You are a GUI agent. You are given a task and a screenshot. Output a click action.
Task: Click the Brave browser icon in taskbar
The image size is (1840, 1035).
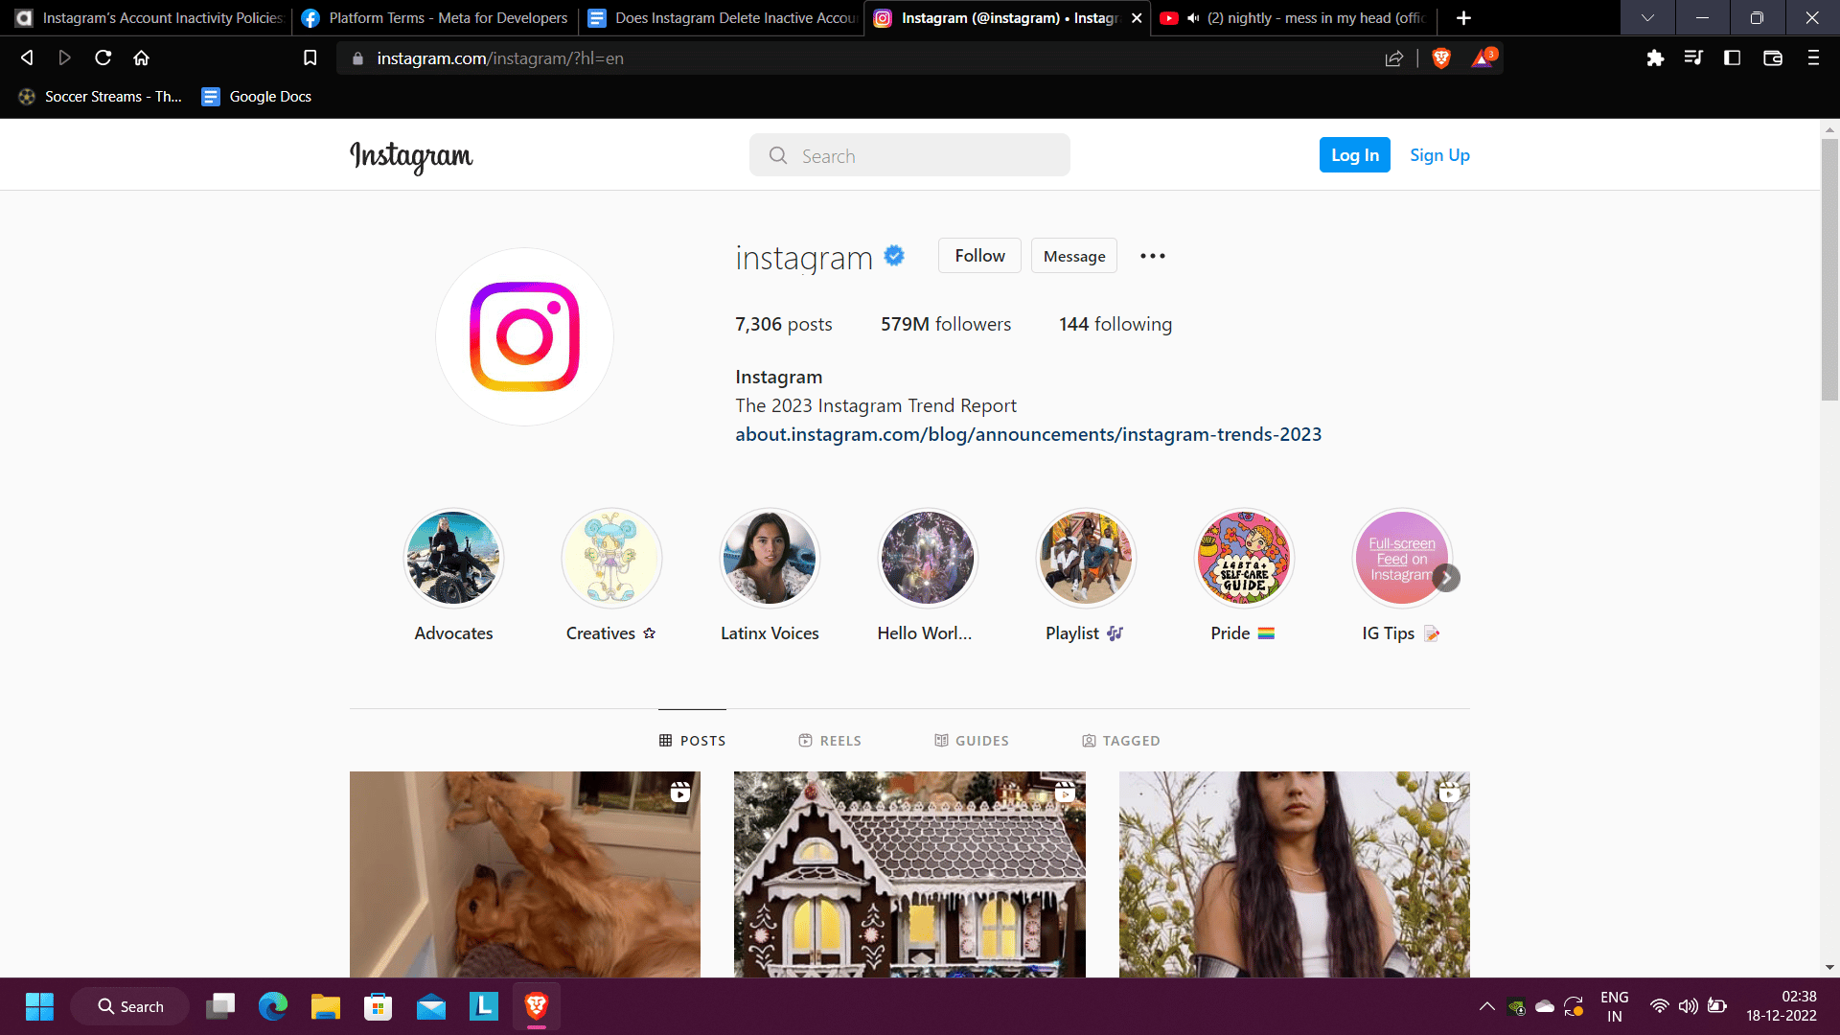536,1006
